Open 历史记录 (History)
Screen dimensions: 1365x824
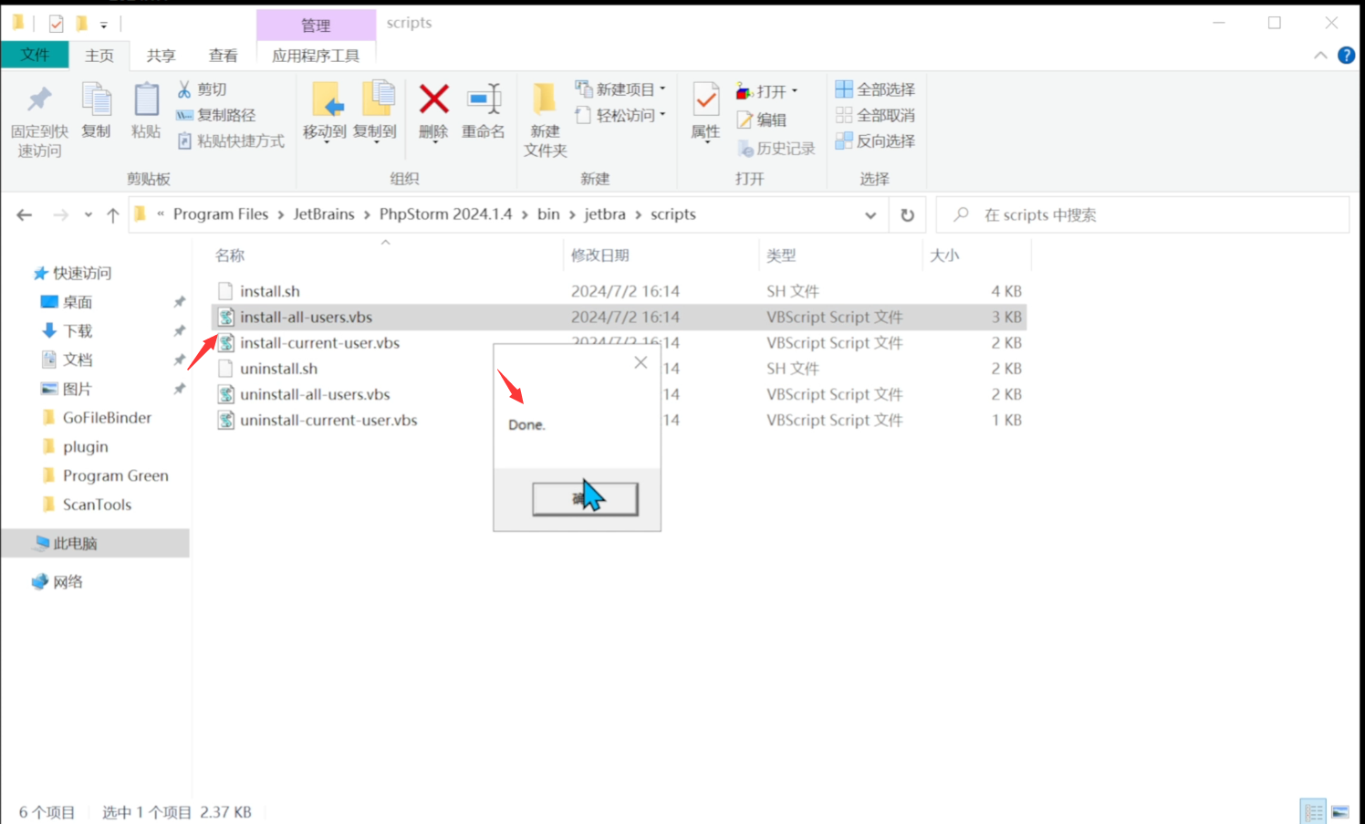(776, 148)
